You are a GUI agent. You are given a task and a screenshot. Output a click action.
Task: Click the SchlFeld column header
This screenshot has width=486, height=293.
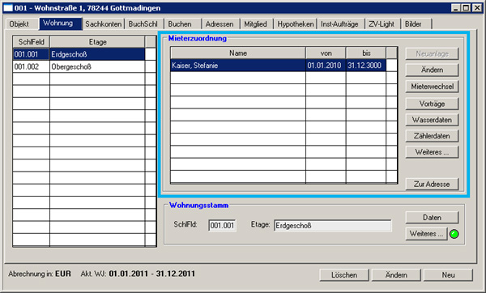click(31, 42)
